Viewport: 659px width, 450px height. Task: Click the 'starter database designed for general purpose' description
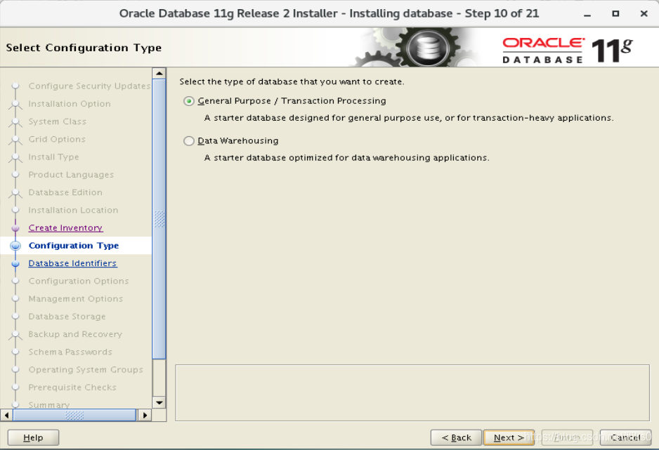coord(409,118)
